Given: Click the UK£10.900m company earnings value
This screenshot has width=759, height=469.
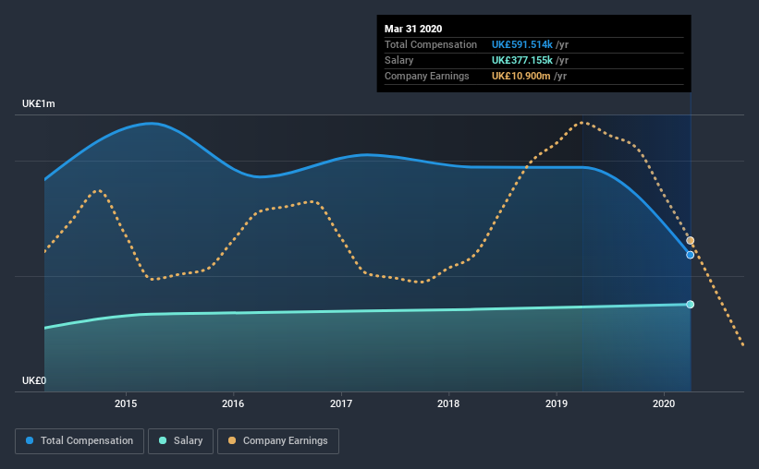Looking at the screenshot, I should (520, 76).
